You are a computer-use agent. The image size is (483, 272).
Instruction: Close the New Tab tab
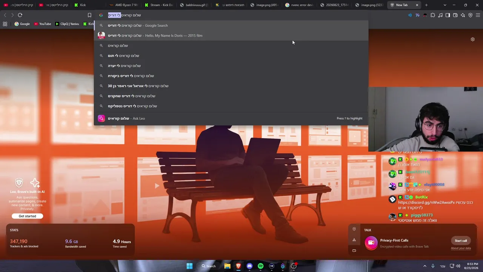[417, 5]
